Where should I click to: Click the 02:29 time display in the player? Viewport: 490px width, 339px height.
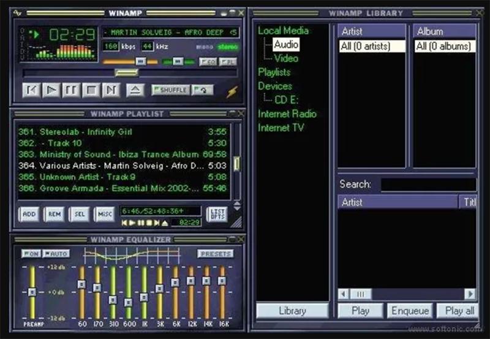72,35
